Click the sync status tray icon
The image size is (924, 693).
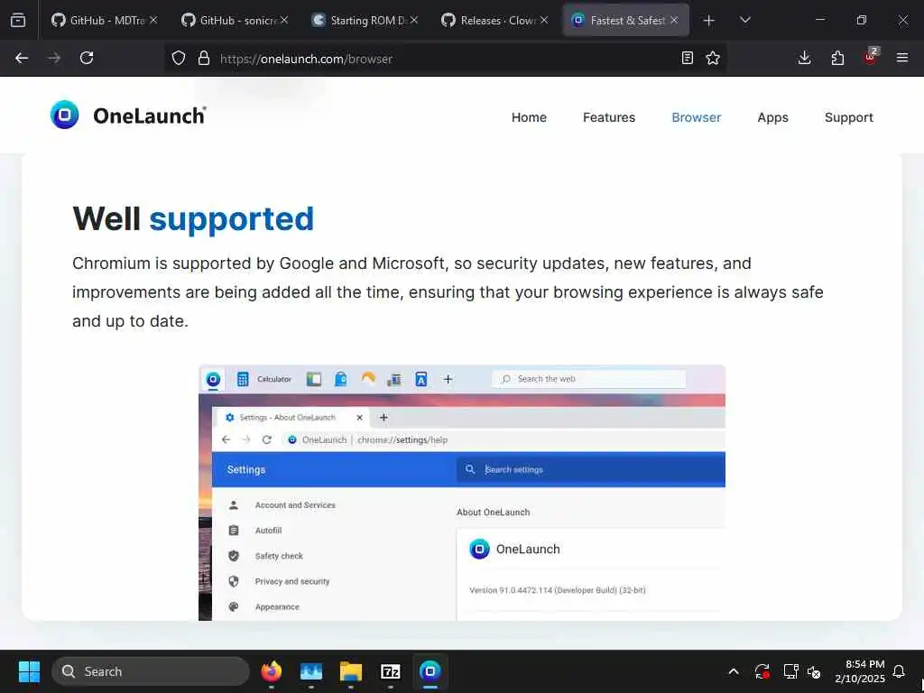[762, 671]
